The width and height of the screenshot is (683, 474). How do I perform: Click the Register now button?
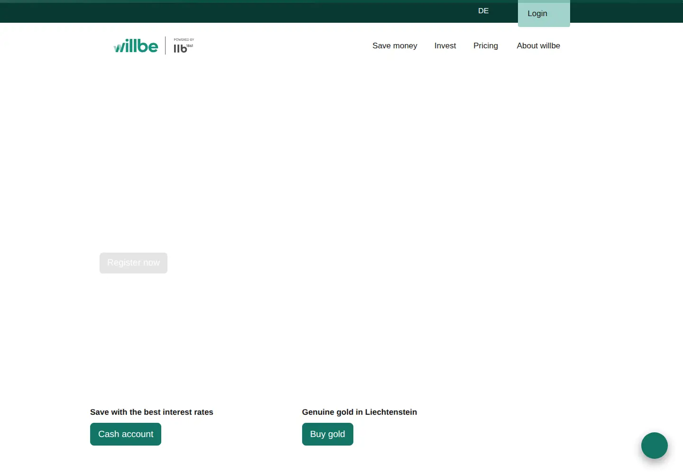coord(133,263)
